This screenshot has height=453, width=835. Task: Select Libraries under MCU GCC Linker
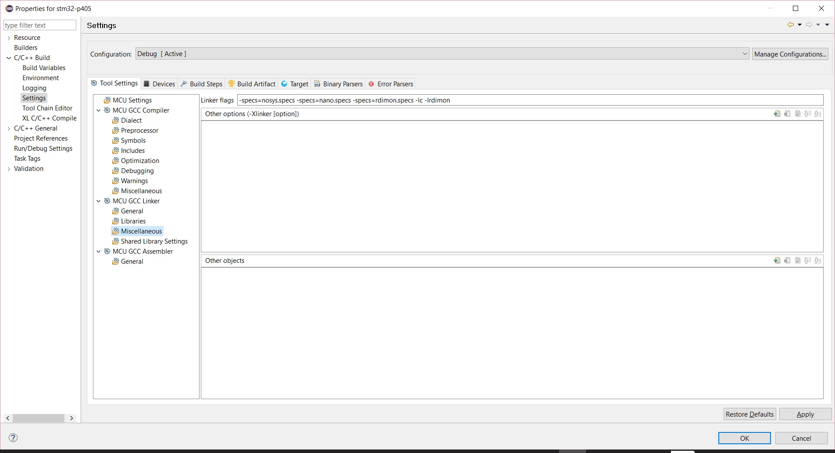coord(133,221)
